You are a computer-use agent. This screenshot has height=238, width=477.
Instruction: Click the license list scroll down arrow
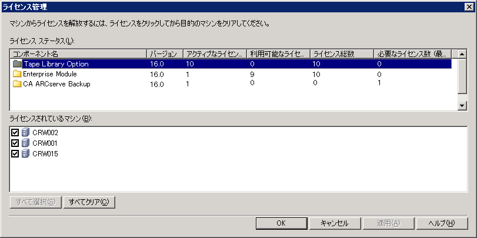(462, 106)
